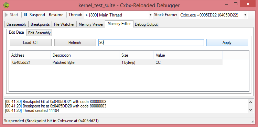Screen dimensions: 258x127
Task: Click Resume in the toolbar
Action: [x=56, y=15]
